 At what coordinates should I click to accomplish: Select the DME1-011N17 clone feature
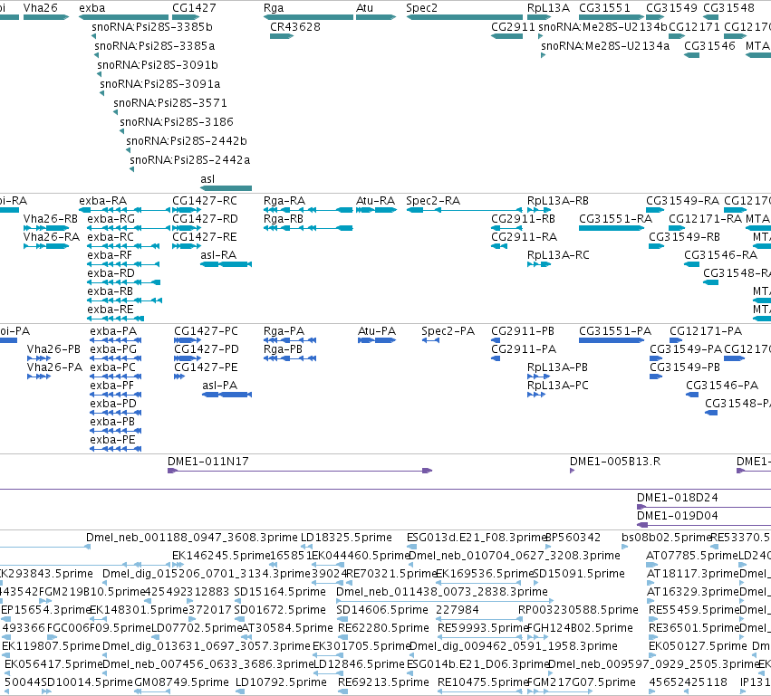click(300, 471)
